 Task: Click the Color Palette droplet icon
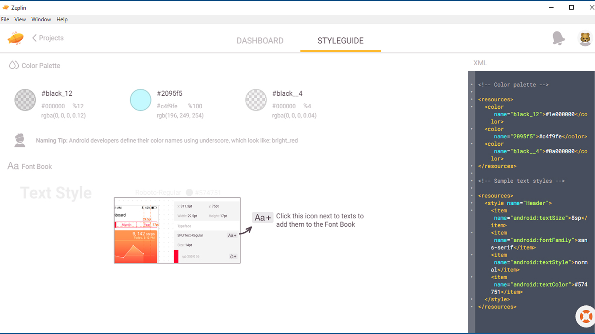pyautogui.click(x=14, y=65)
